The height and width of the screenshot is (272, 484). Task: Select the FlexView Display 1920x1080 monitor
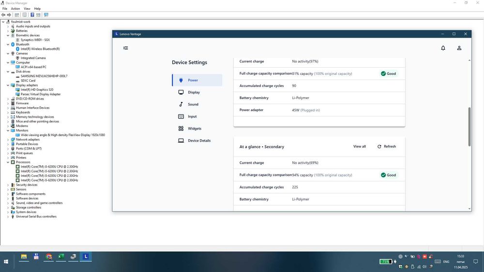(x=62, y=135)
